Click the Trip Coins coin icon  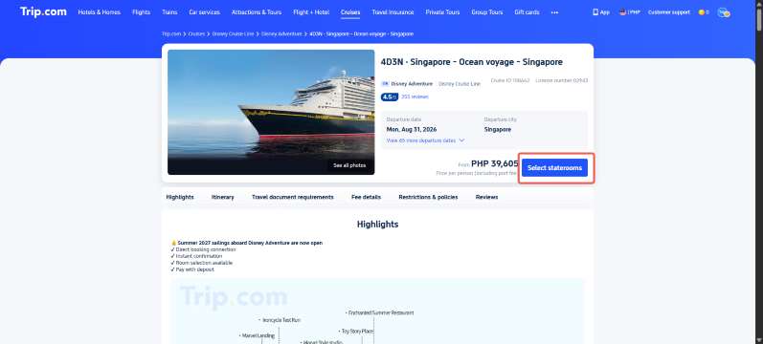(701, 12)
